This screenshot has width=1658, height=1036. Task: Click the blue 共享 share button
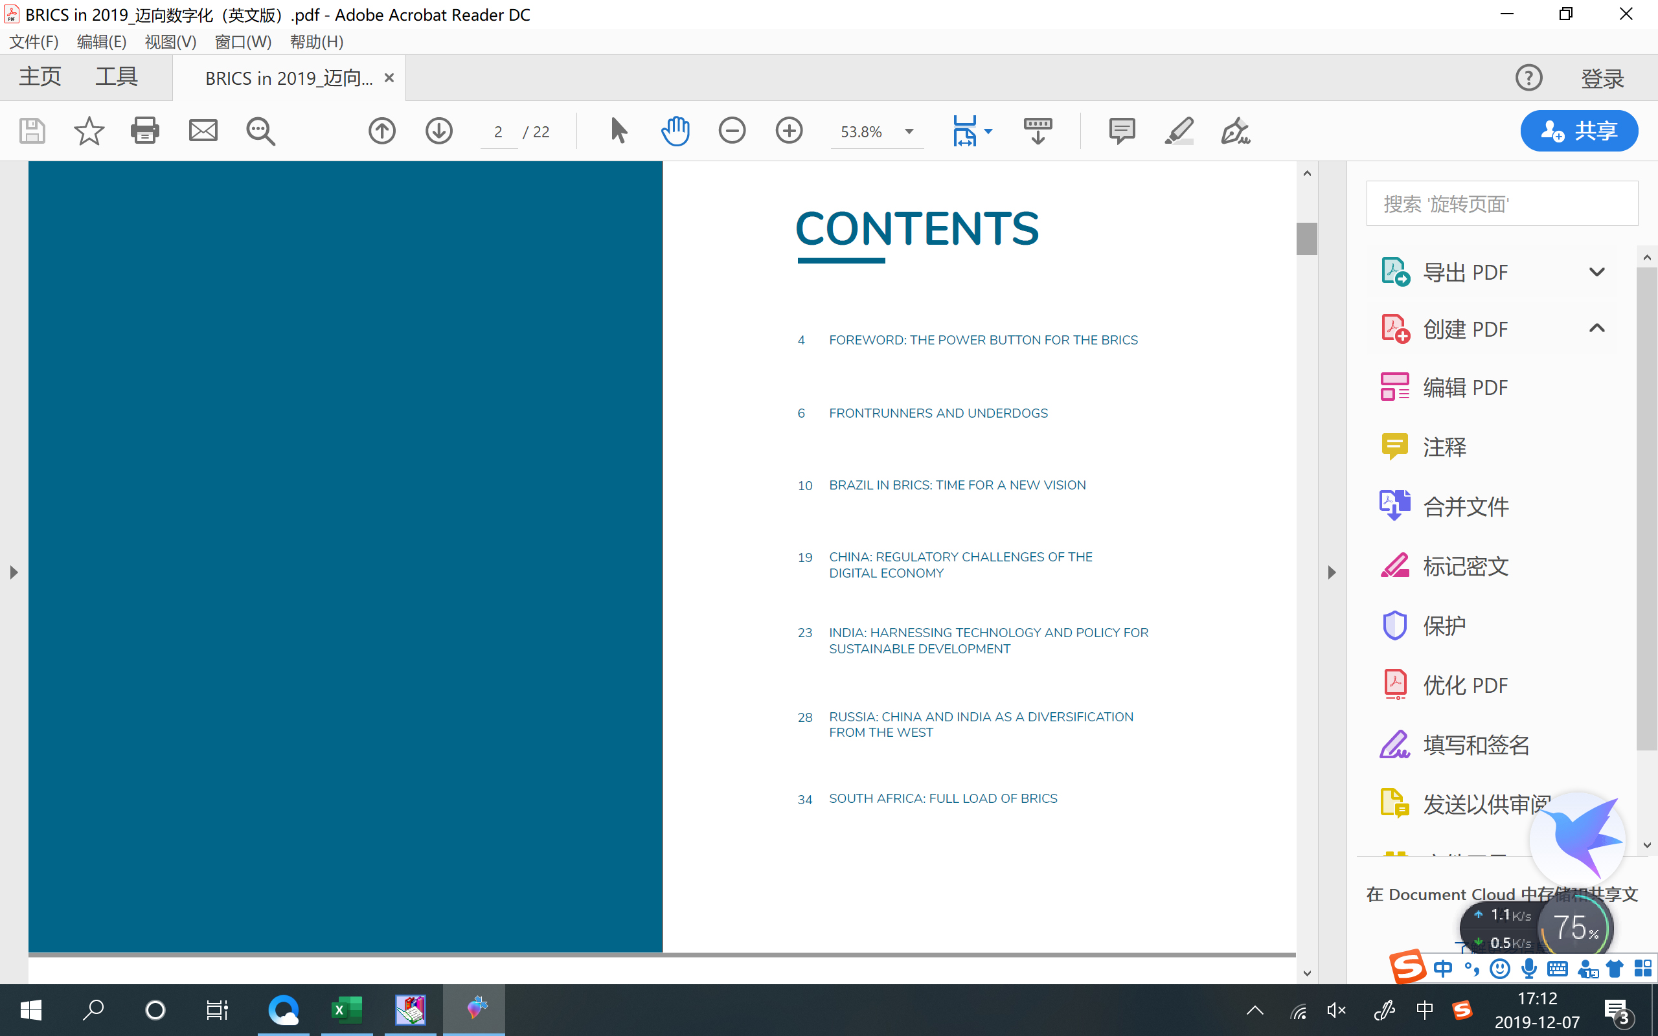[1578, 130]
